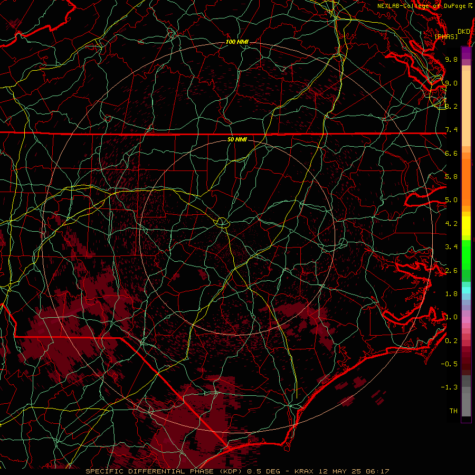Click the 1.8 value on the color scale

point(451,294)
